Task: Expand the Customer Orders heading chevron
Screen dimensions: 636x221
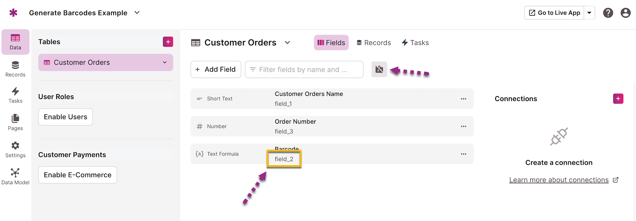Action: [287, 43]
